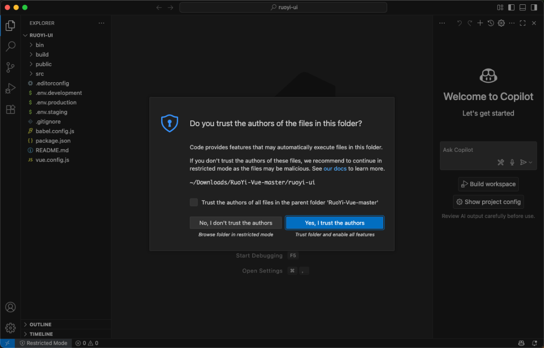This screenshot has width=544, height=348.
Task: Expand the build folder
Action: [66, 55]
